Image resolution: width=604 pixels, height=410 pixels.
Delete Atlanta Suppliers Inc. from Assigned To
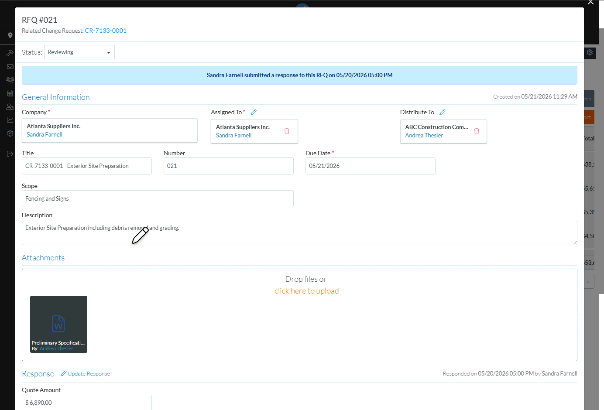click(x=287, y=131)
